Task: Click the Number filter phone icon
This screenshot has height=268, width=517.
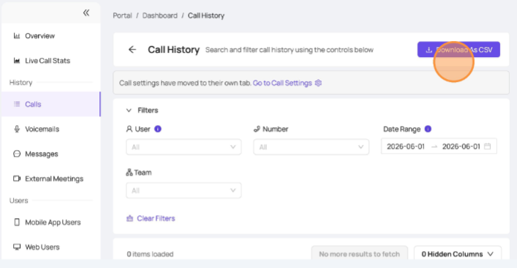Action: 257,129
